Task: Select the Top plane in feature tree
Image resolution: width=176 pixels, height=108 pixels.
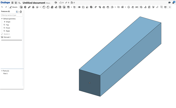Action: coord(7,25)
